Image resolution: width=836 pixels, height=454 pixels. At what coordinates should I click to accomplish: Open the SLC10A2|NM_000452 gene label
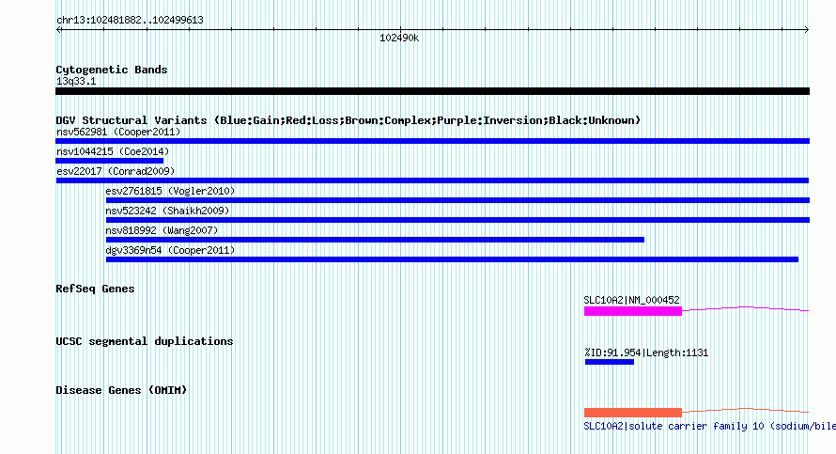click(632, 300)
